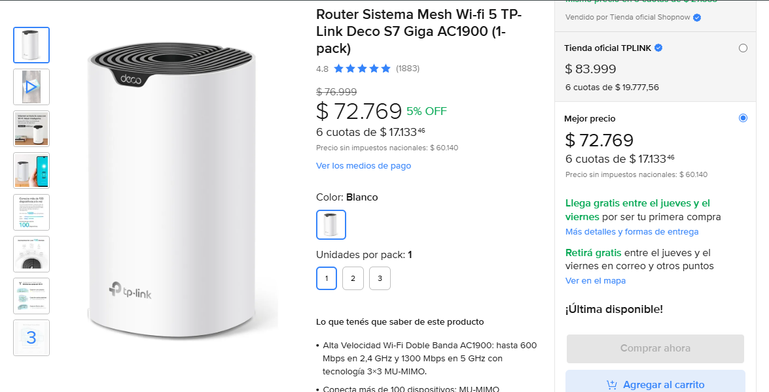769x392 pixels.
Task: Choose the 3 units pack option
Action: (x=380, y=278)
